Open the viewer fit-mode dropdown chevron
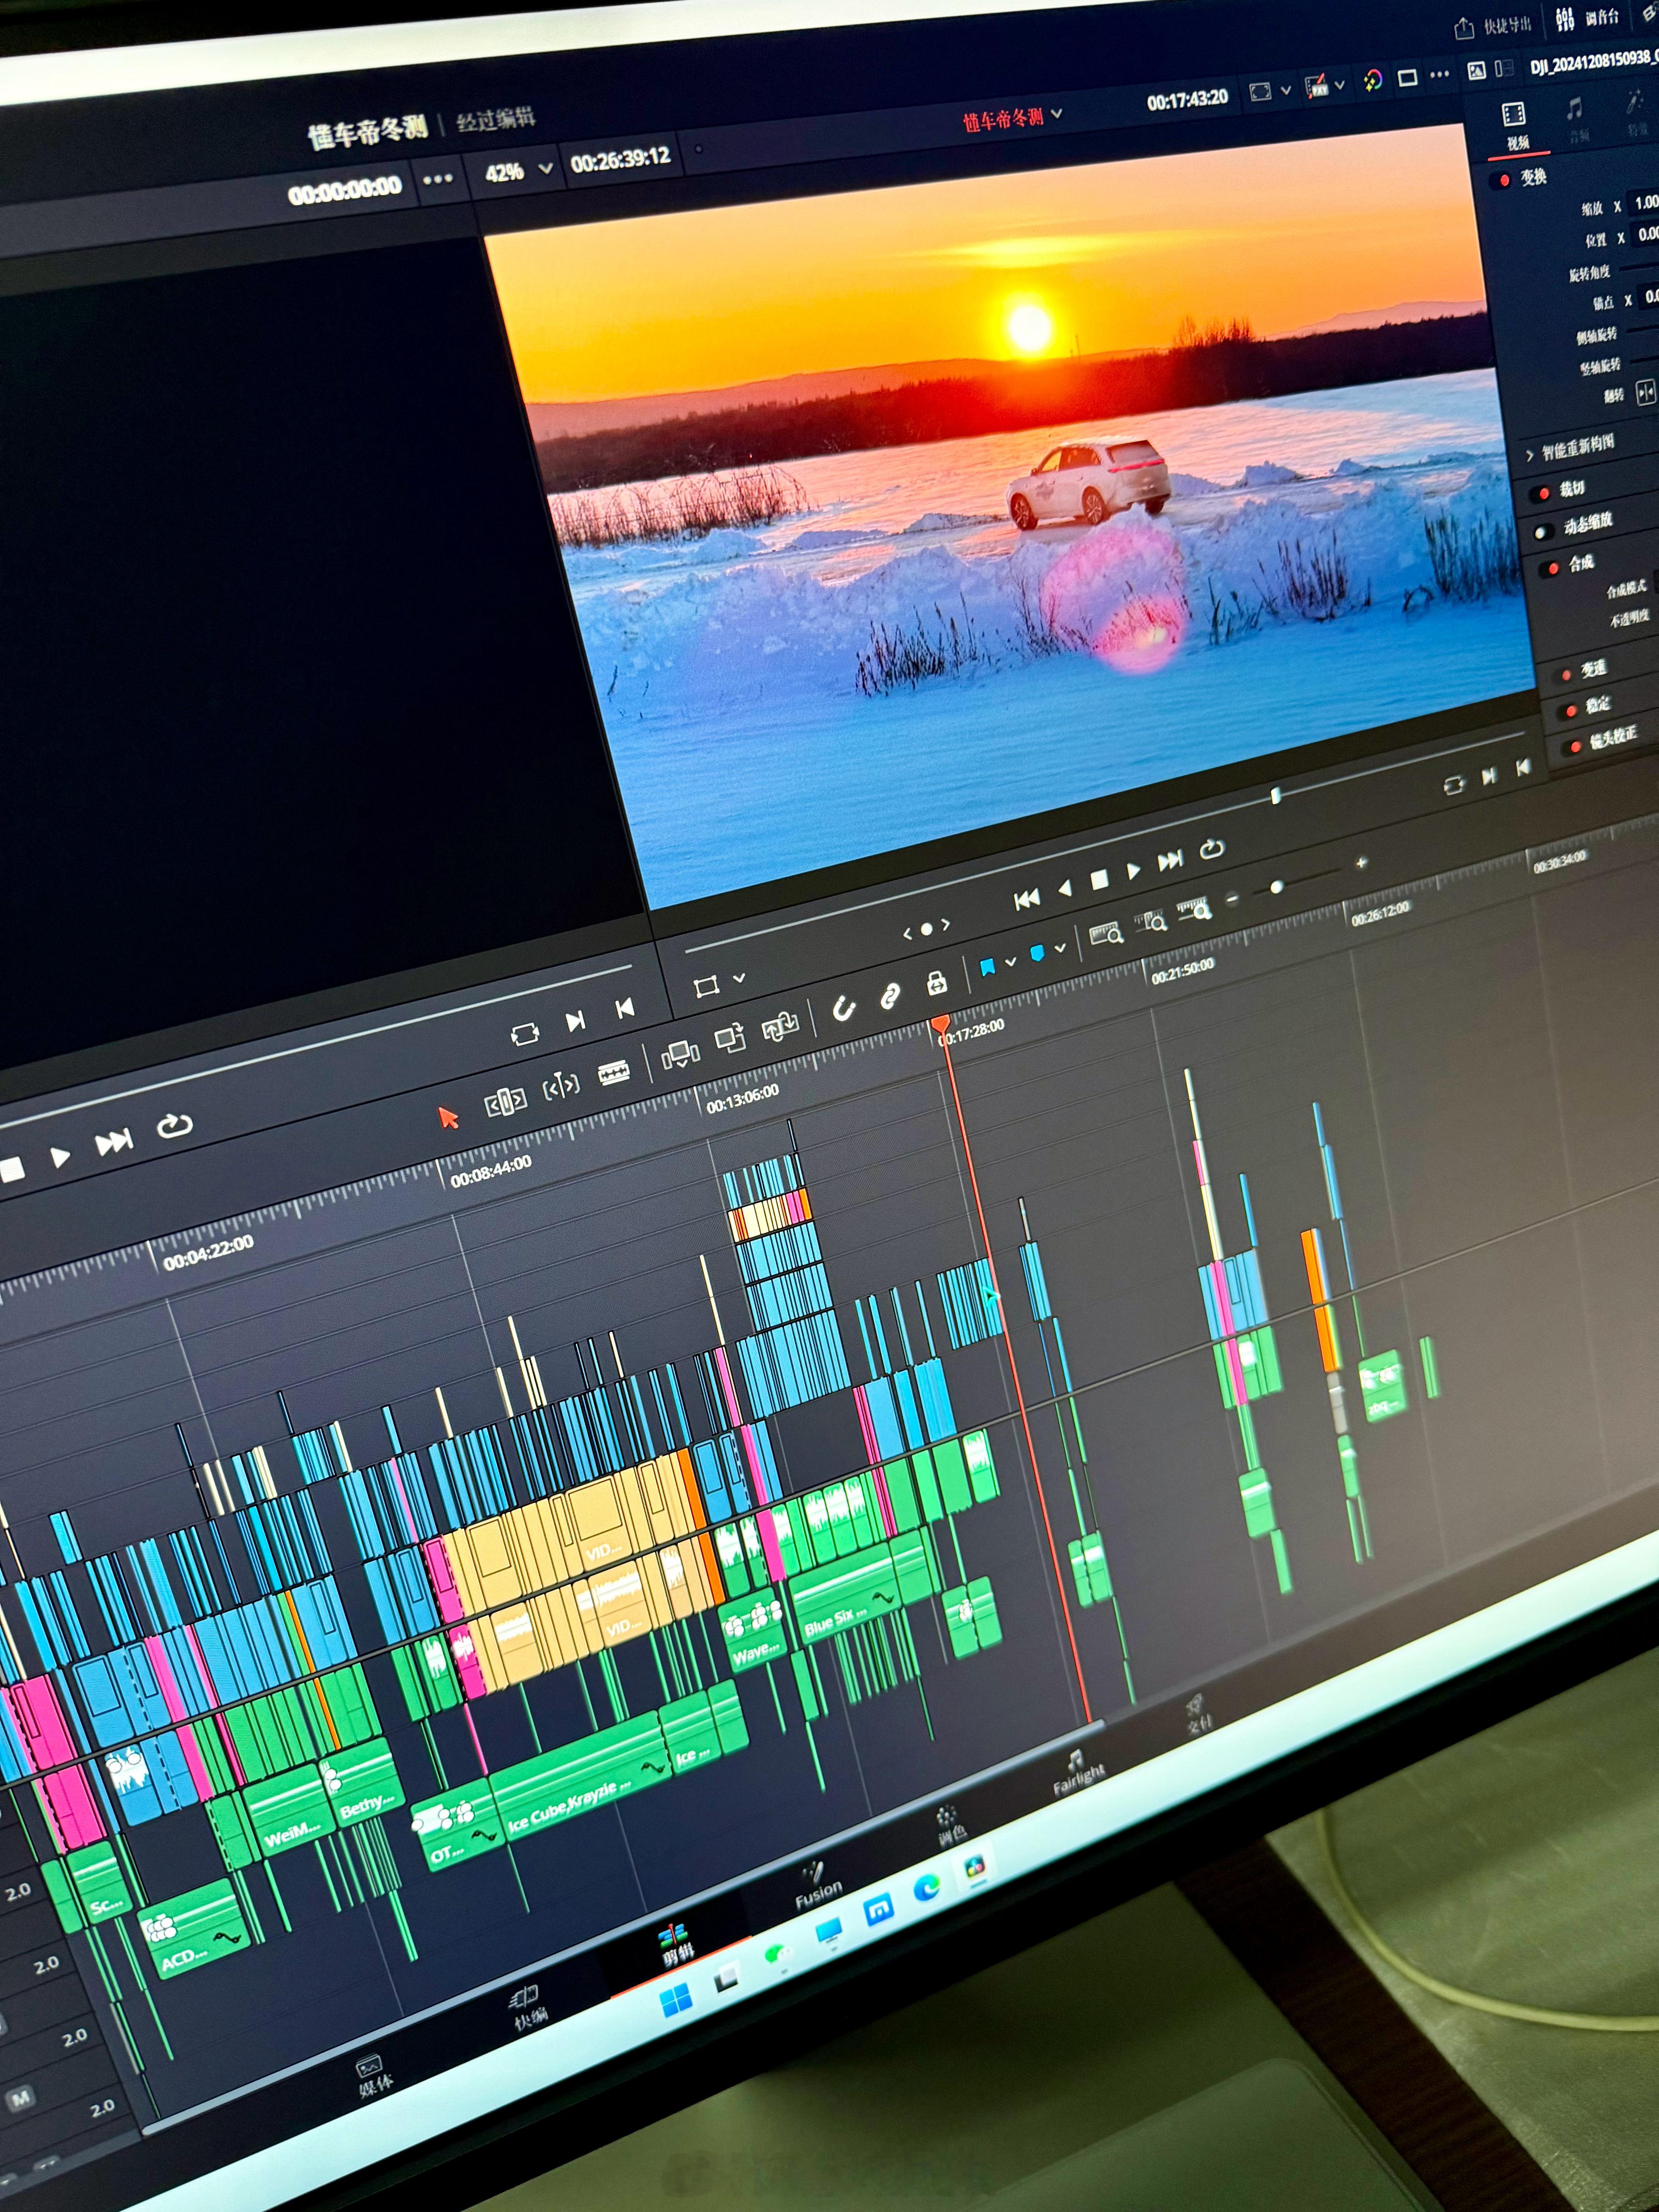Image resolution: width=1659 pixels, height=2212 pixels. 1286,90
